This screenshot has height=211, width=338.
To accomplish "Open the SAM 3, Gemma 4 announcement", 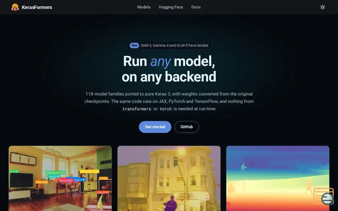I will coord(169,46).
